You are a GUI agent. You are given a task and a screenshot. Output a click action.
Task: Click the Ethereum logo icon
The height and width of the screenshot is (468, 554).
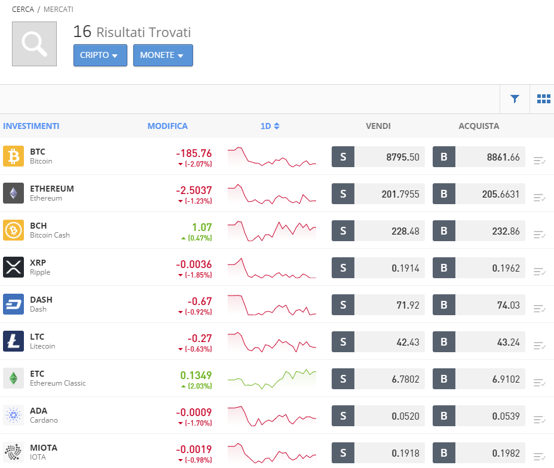[x=13, y=193]
